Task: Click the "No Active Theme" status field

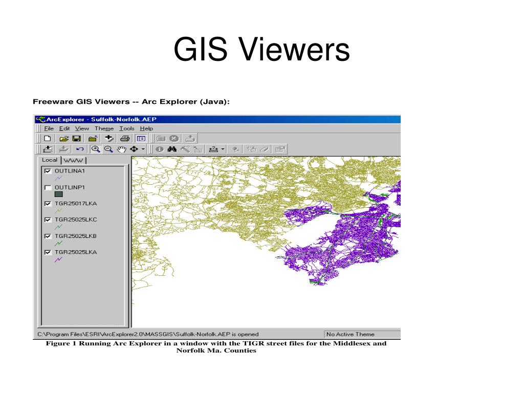Action: coord(362,334)
